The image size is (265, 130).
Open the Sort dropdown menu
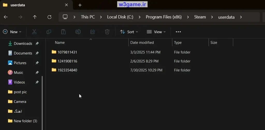129,32
